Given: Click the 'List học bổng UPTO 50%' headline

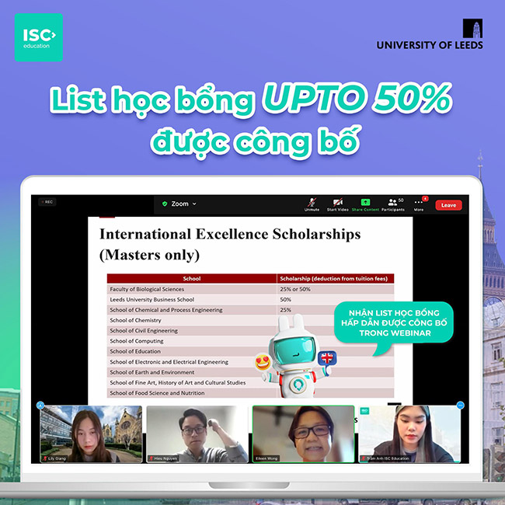Looking at the screenshot, I should 251,99.
